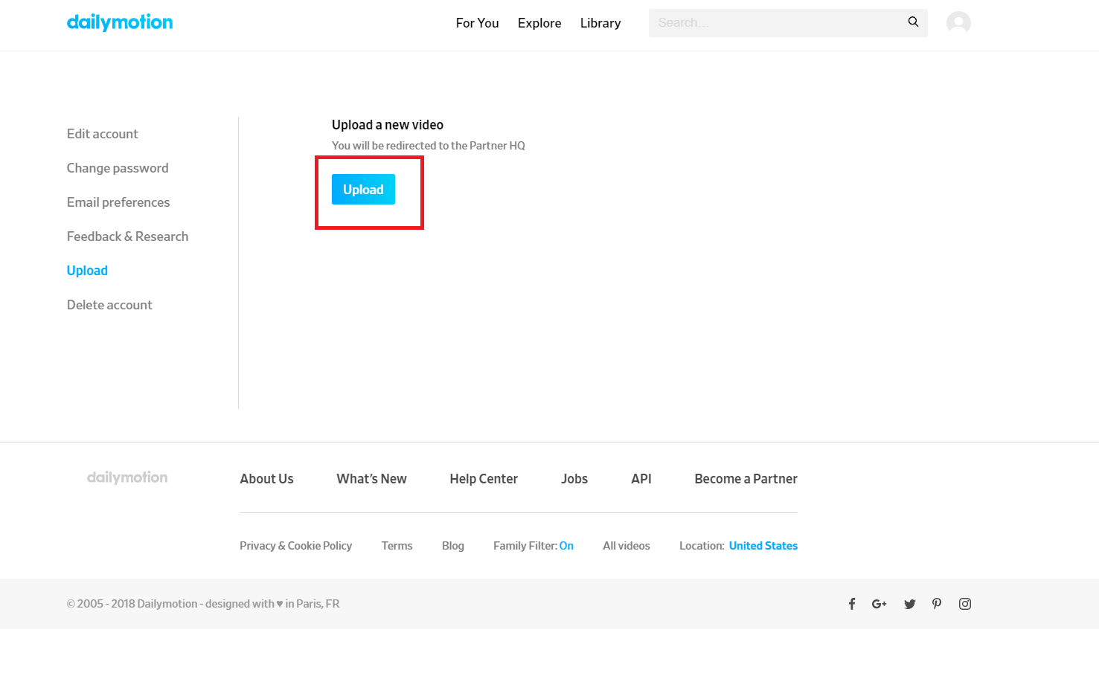
Task: Click the search magnifier icon
Action: pyautogui.click(x=913, y=22)
